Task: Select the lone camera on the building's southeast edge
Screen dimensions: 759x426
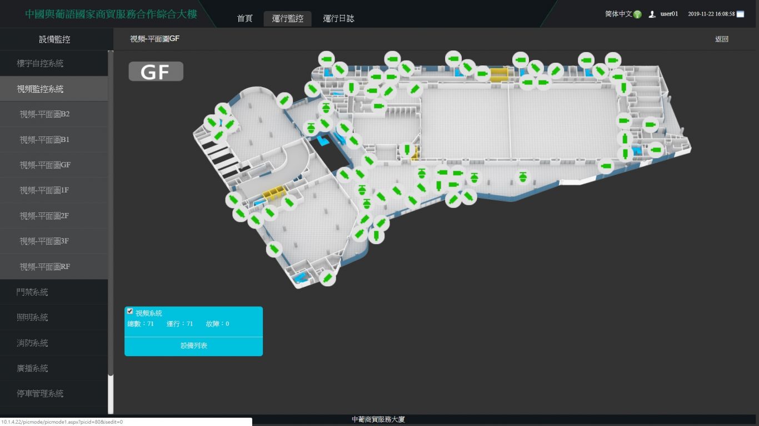Action: pyautogui.click(x=606, y=166)
